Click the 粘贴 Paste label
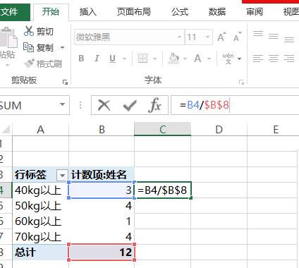 [x=7, y=55]
